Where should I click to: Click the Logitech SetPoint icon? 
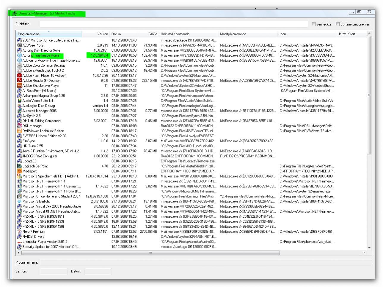[x=20, y=166]
